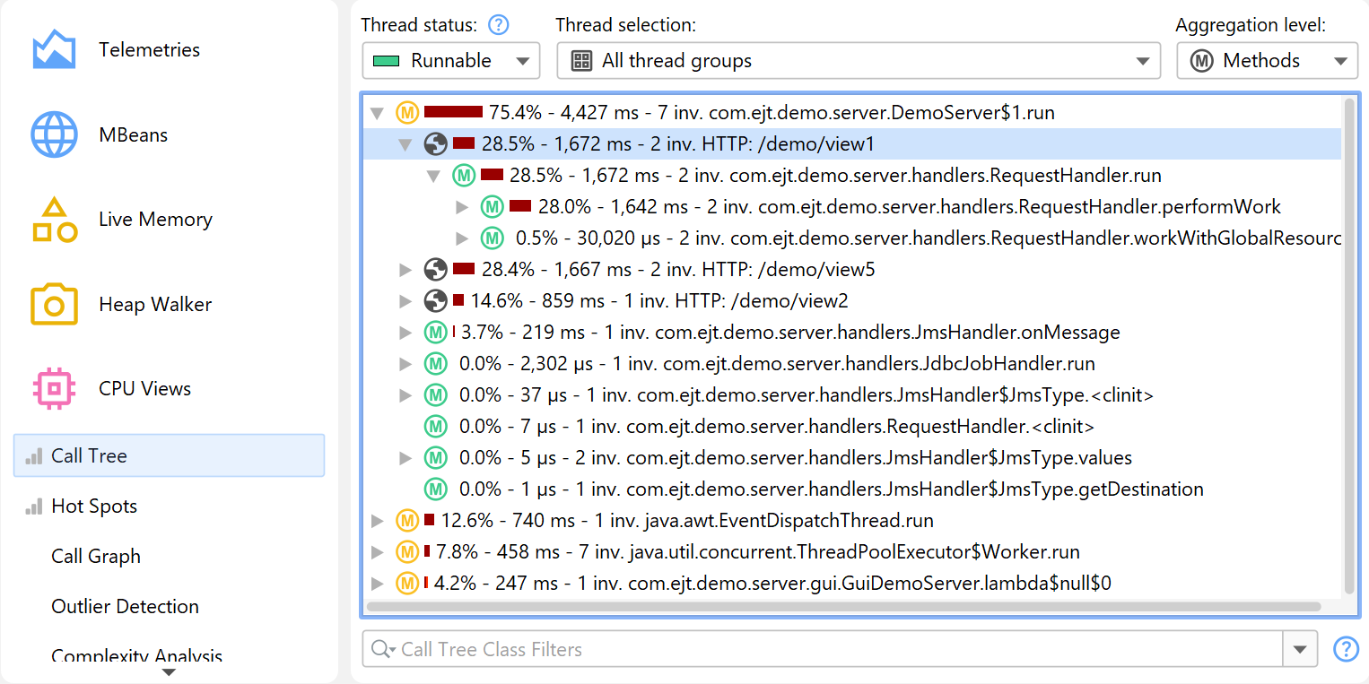Select the java.awt.EventDispatchThread.run row text

[687, 520]
